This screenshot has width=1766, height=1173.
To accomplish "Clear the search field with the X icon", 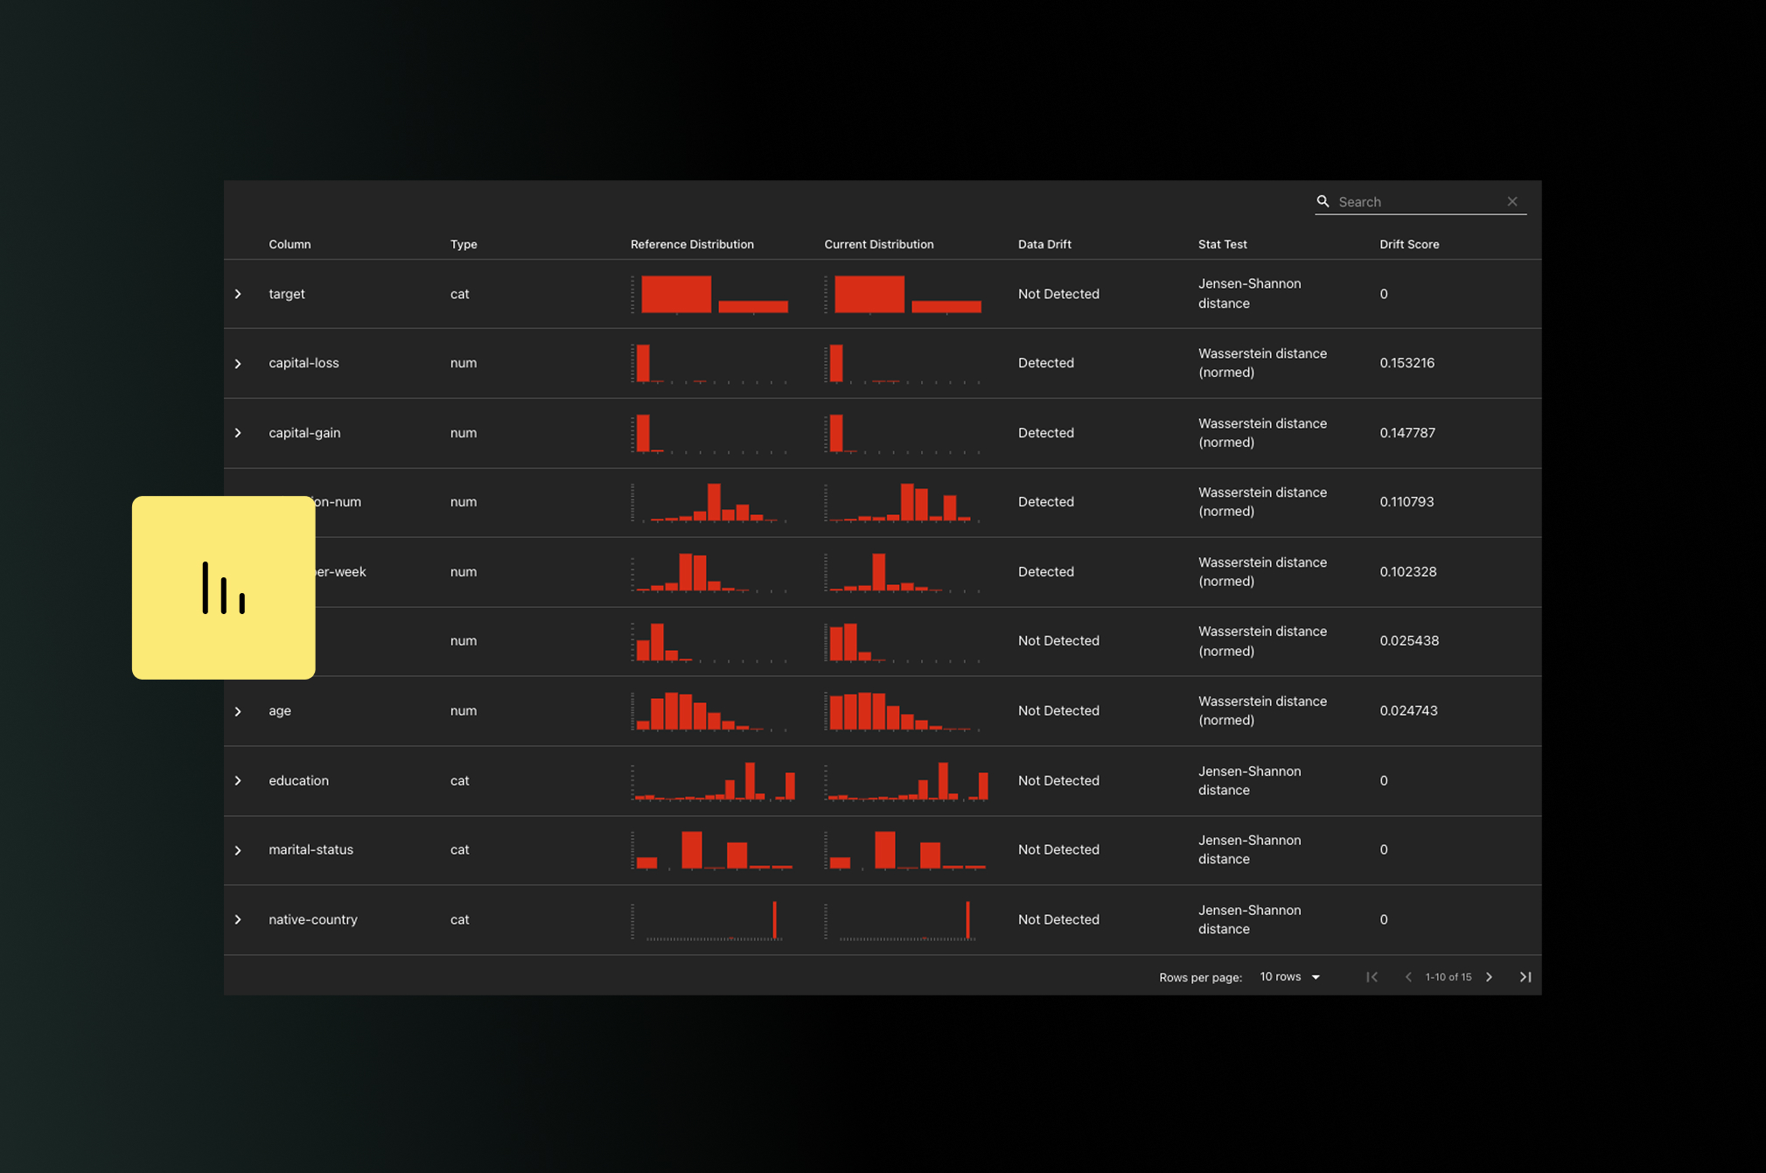I will point(1511,201).
